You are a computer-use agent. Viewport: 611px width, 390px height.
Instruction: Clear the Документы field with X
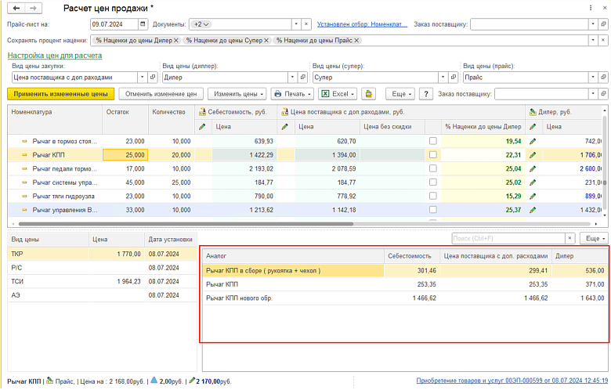306,24
